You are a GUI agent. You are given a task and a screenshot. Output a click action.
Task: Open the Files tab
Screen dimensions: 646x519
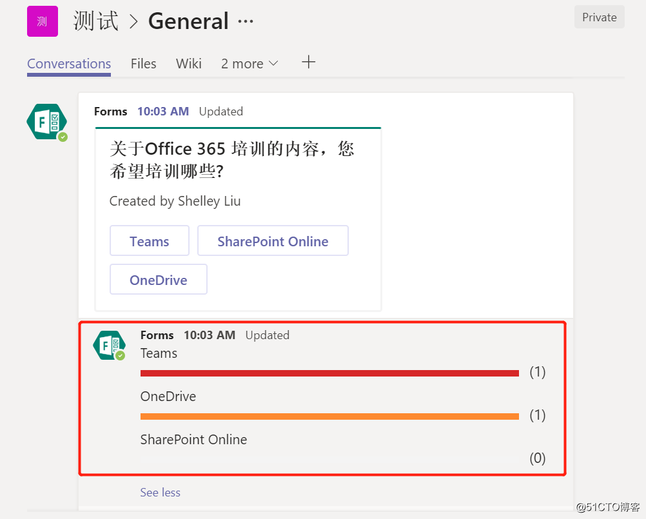coord(143,64)
